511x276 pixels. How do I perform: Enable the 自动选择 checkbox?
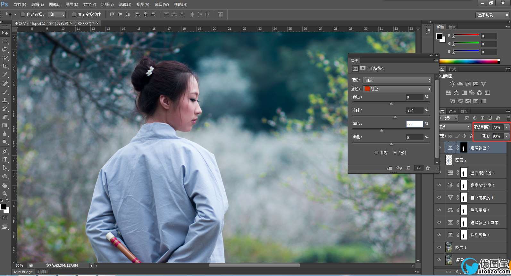click(23, 14)
